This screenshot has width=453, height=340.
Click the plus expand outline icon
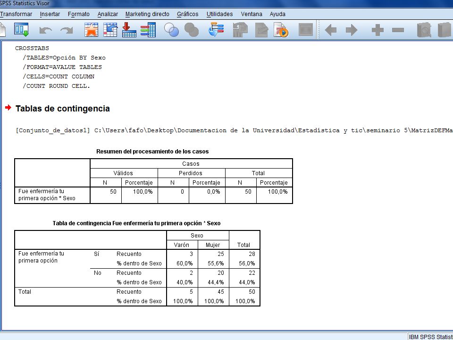(x=377, y=30)
